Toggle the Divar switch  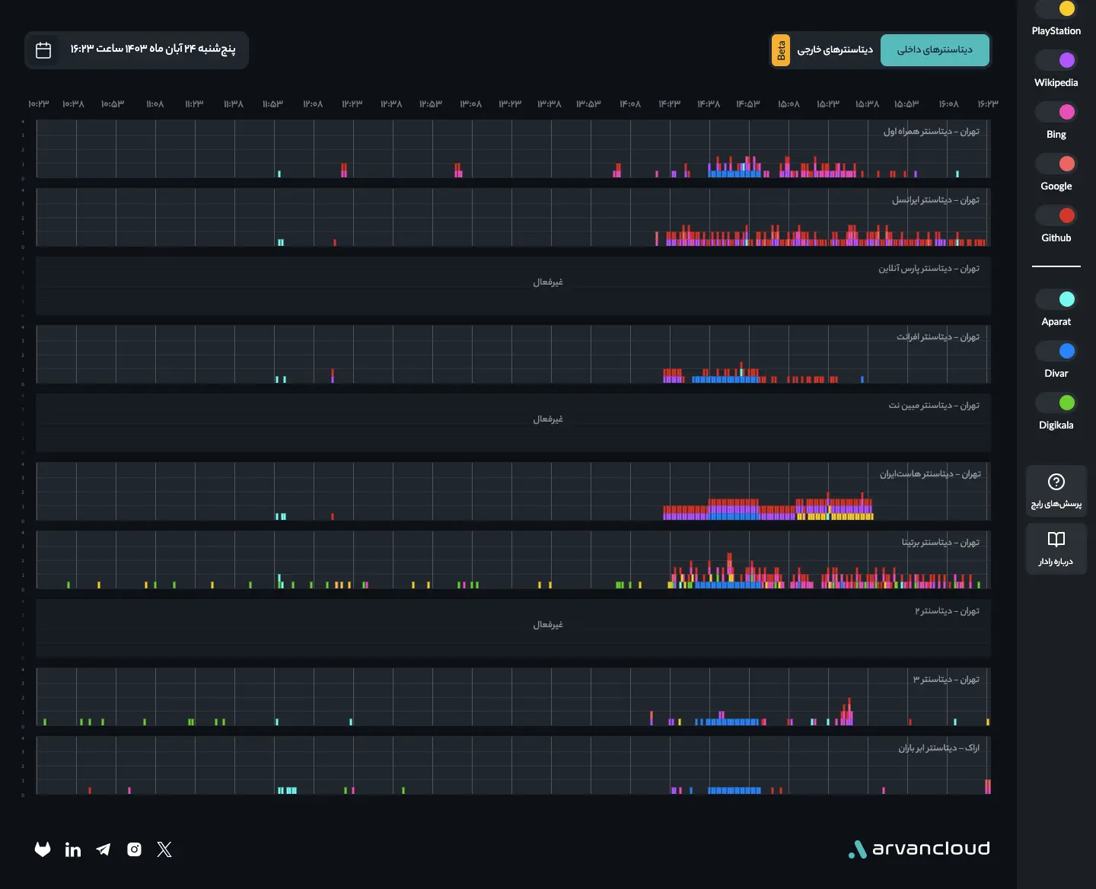[1056, 351]
